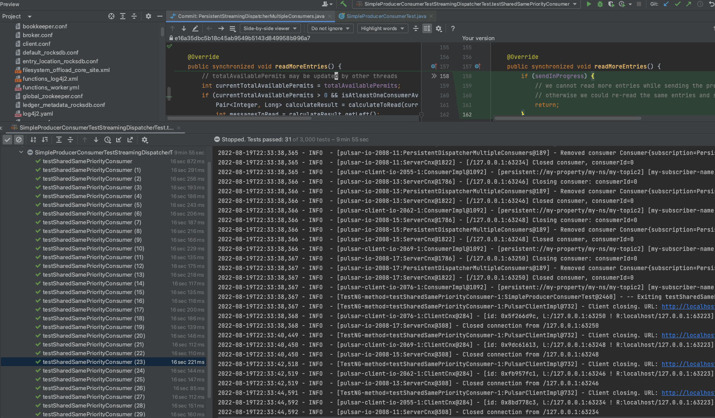This screenshot has height=418, width=715.
Task: Collapse the SimpleProducerConsumerTestStreamingDispatcherTest node
Action: [x=21, y=152]
